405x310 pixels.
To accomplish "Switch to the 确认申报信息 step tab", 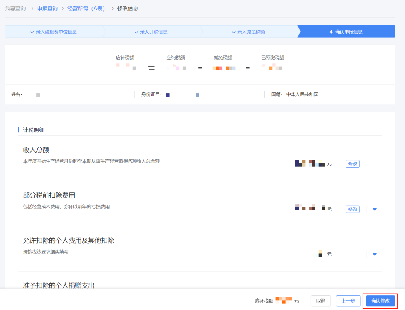I will (x=346, y=31).
